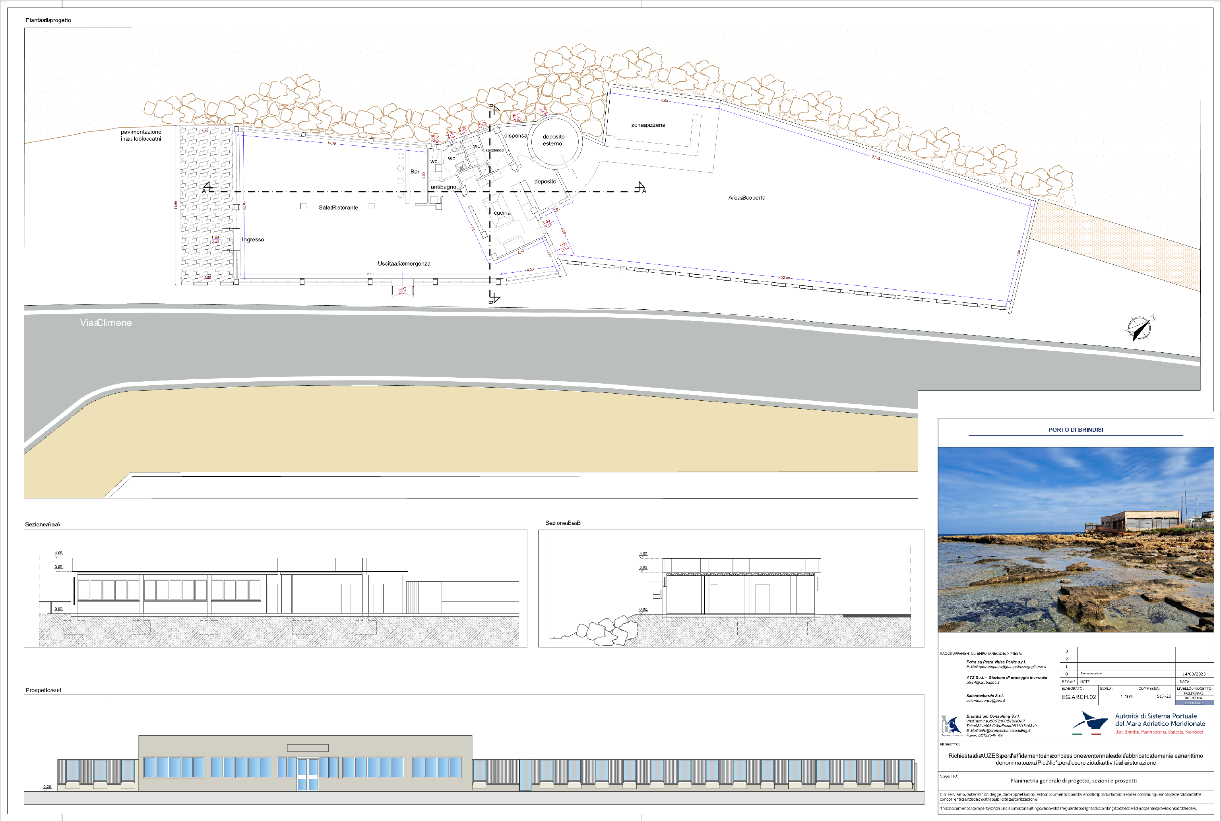This screenshot has height=821, width=1221.
Task: Click the commessa number '517-23'
Action: [x=1164, y=697]
